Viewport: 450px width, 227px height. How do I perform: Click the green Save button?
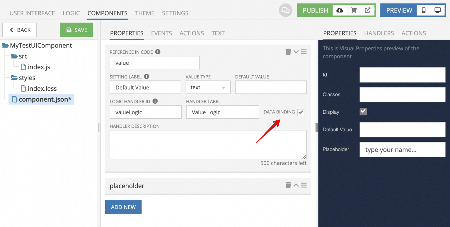tap(76, 30)
